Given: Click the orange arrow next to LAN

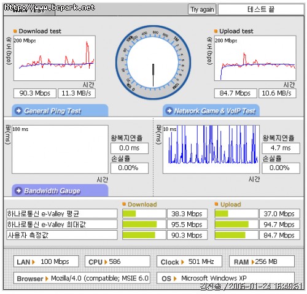Looking at the screenshot, I should pyautogui.click(x=33, y=262).
